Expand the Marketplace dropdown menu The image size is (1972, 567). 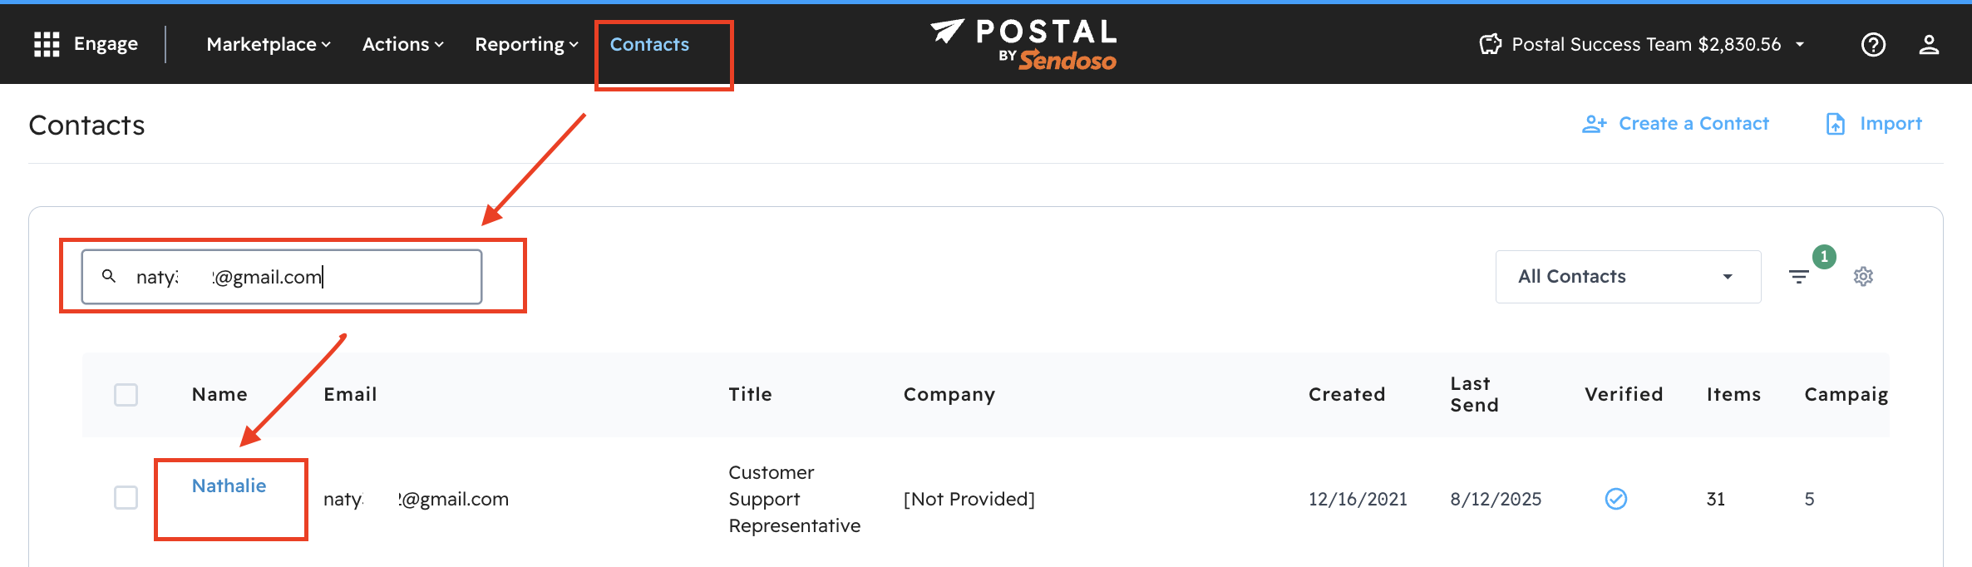269,44
